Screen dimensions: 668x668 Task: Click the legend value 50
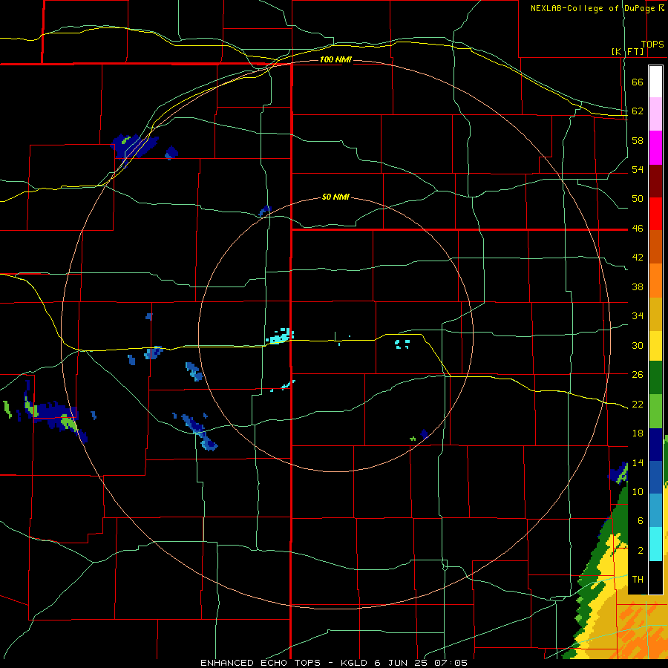coord(638,199)
